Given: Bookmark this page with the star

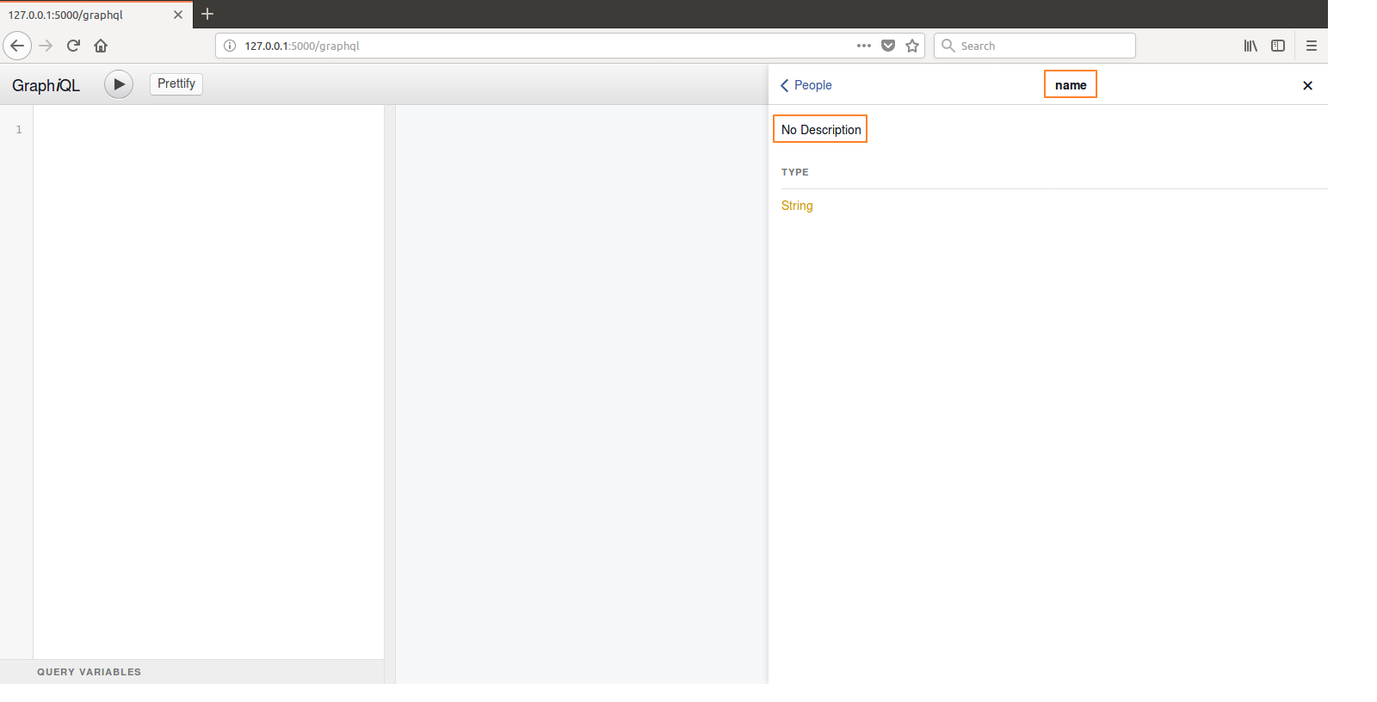Looking at the screenshot, I should (x=912, y=46).
